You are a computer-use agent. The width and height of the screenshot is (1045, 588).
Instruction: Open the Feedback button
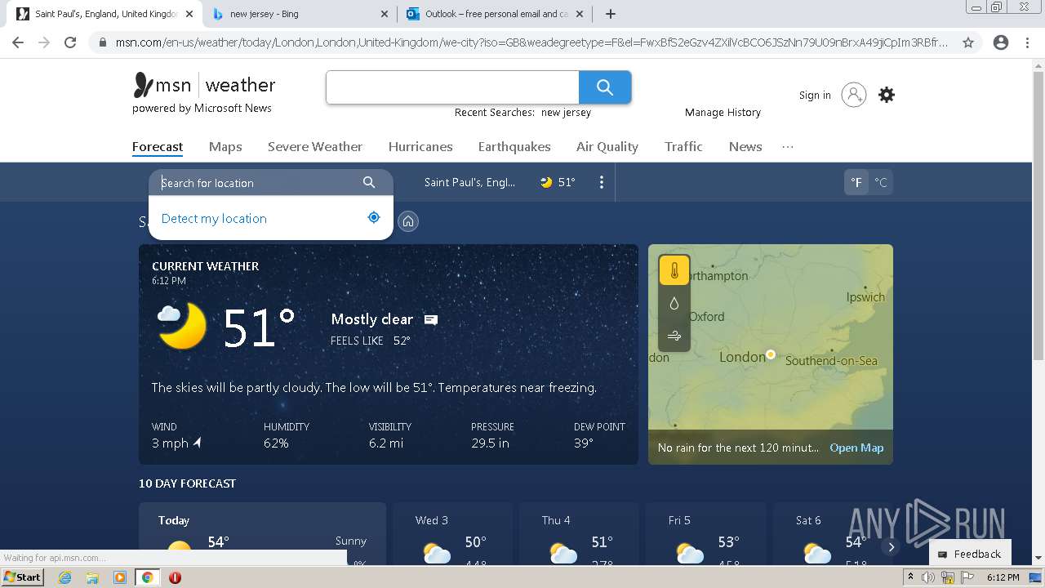tap(970, 554)
